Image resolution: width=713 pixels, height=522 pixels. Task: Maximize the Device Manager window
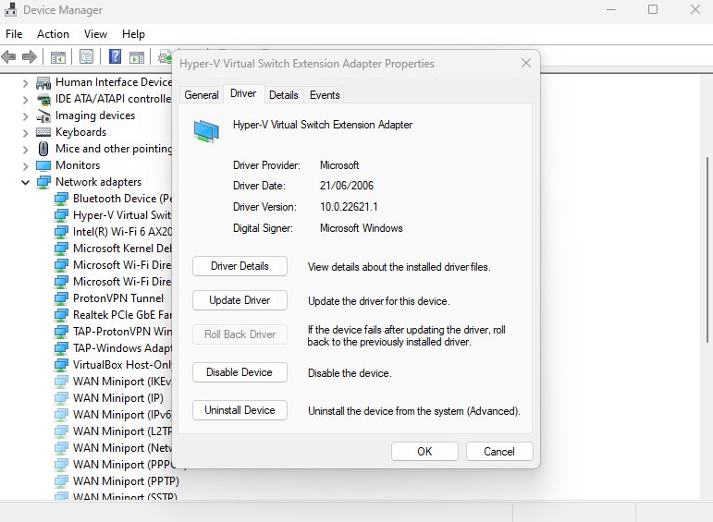(x=653, y=9)
